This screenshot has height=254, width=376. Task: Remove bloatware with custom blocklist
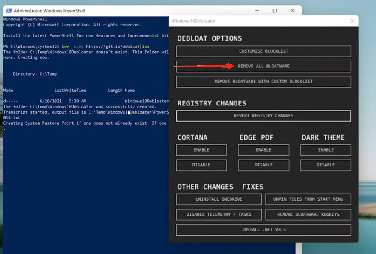tap(263, 82)
